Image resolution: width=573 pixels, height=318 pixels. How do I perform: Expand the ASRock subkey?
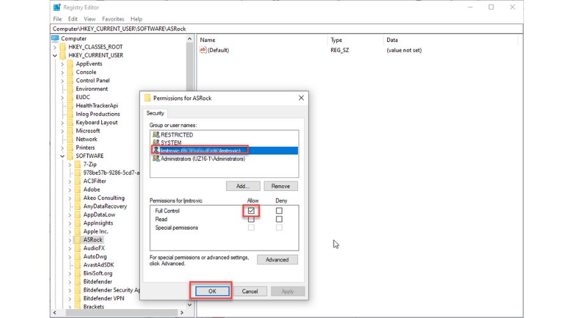(70, 240)
